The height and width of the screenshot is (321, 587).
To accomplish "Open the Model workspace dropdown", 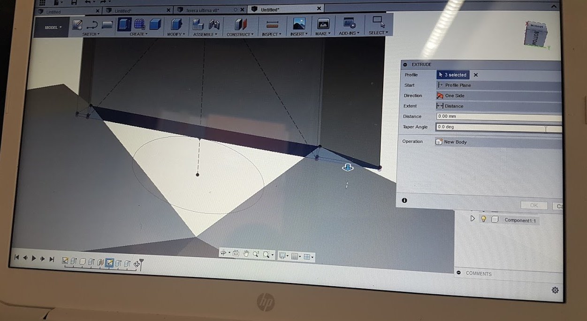I will tap(53, 28).
